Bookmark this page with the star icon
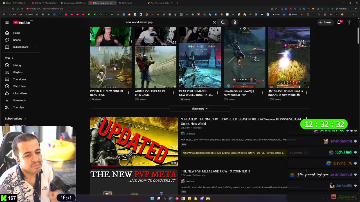 272,9
